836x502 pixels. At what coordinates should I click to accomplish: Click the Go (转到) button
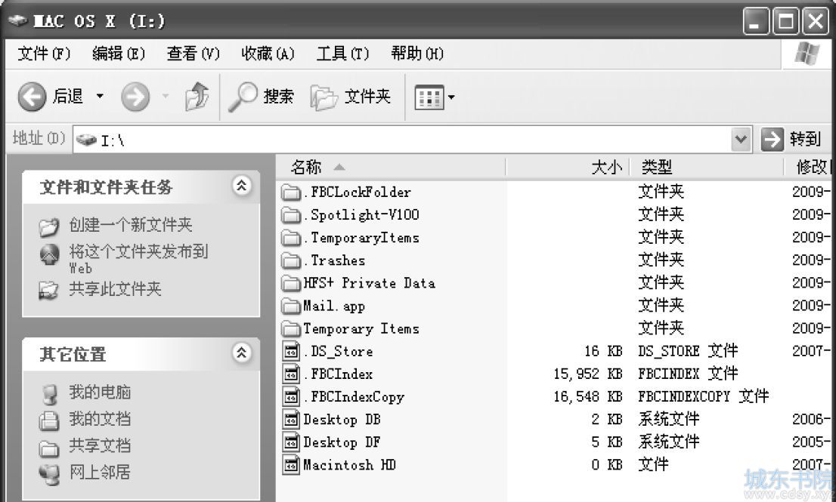[790, 140]
